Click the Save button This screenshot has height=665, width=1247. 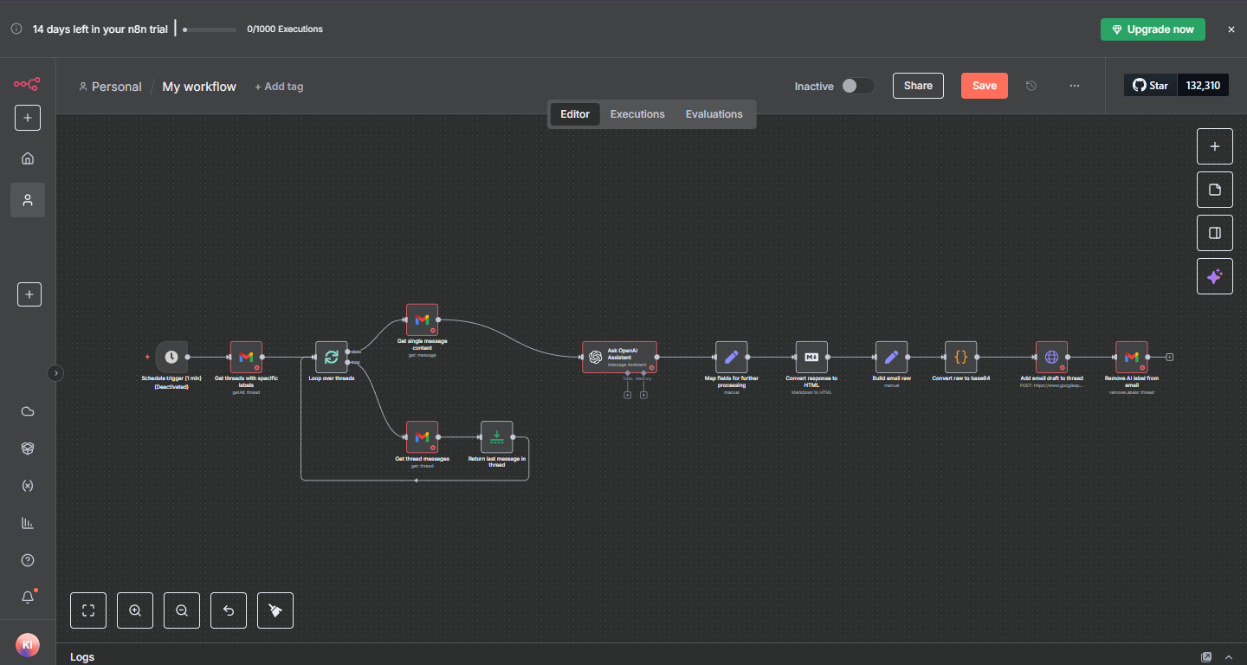pos(984,86)
